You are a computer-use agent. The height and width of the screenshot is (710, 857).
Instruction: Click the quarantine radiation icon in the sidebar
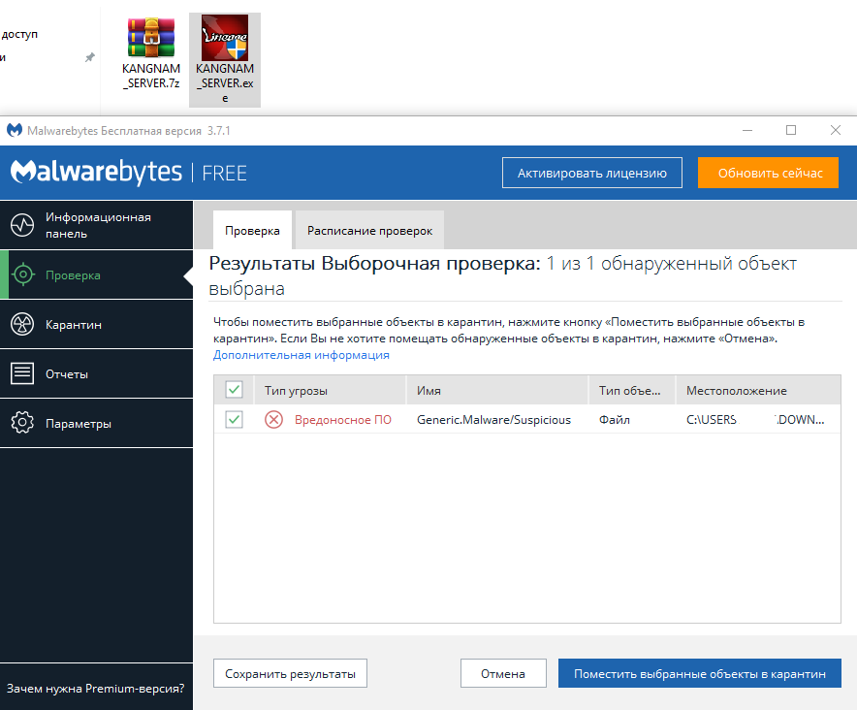tap(22, 324)
